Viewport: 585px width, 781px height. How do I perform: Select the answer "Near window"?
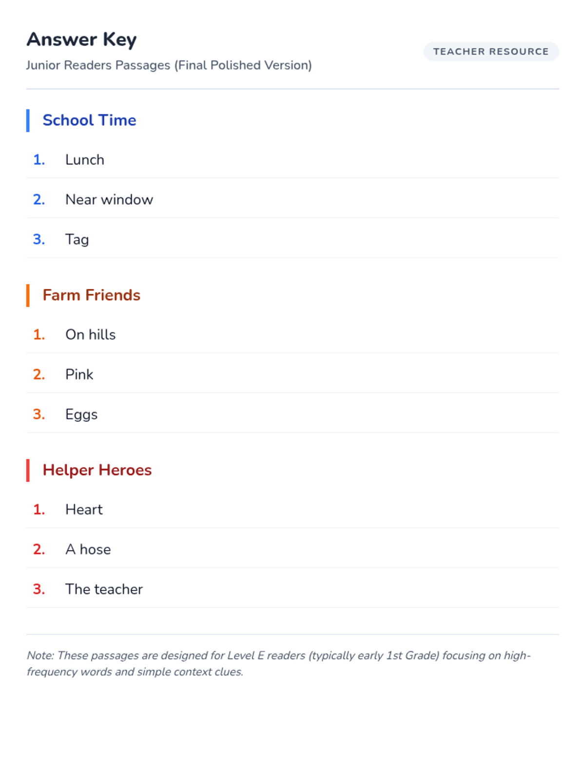click(109, 200)
